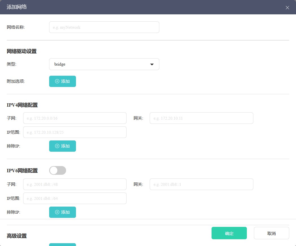The image size is (296, 246).
Task: Click the IPV6 子网 input field
Action: click(x=75, y=184)
